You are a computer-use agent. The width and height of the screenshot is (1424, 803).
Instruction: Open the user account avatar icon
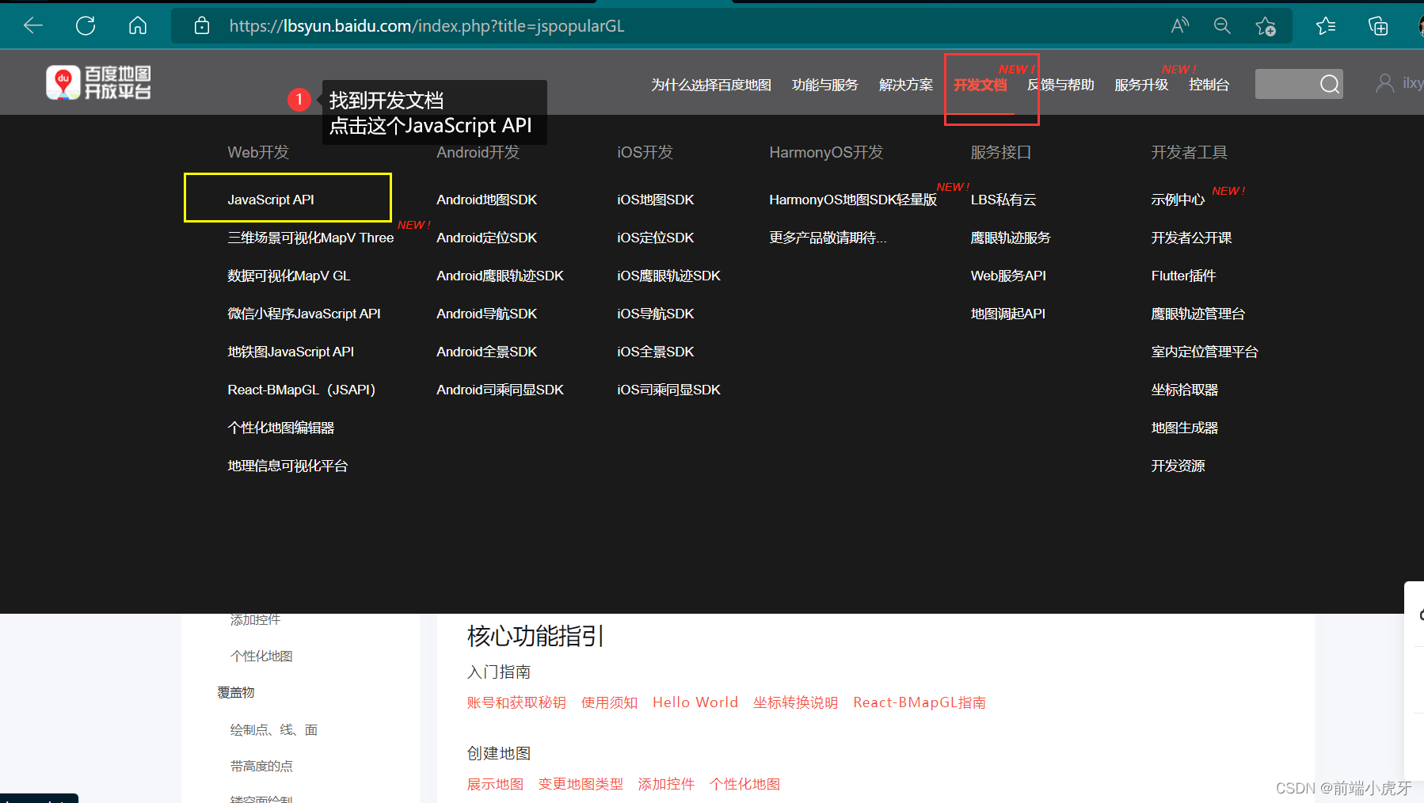point(1384,83)
